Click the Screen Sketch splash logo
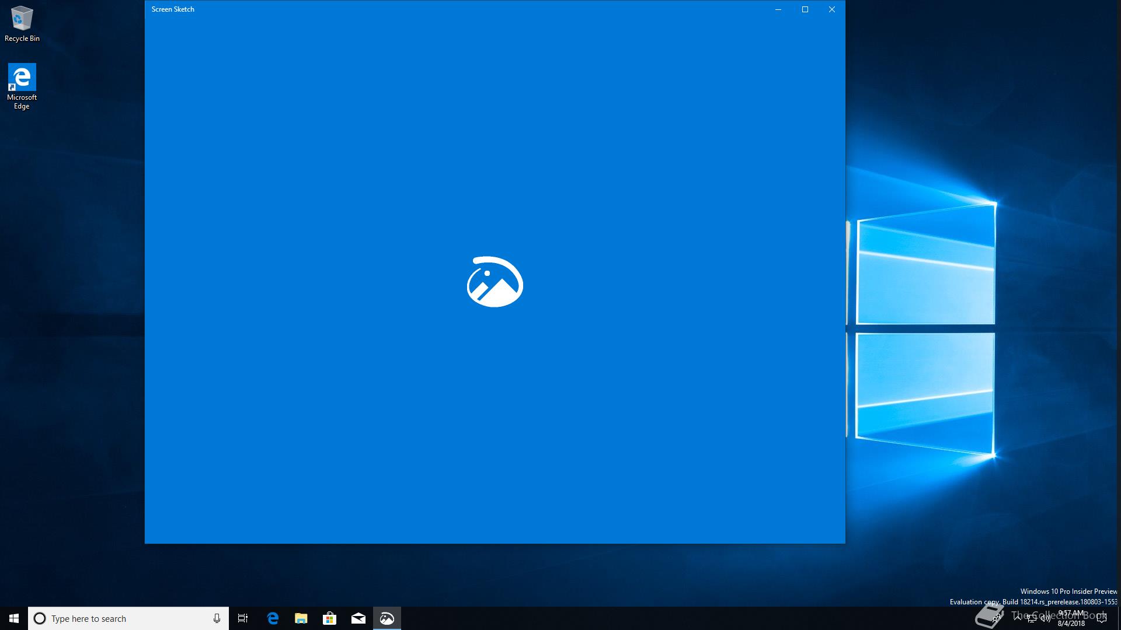This screenshot has width=1121, height=630. 495,281
